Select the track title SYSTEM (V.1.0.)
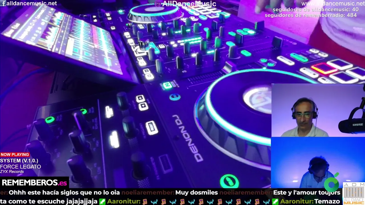 point(19,161)
